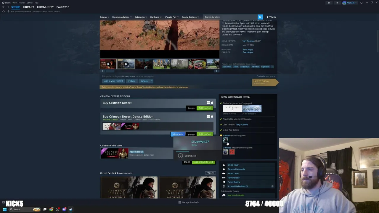379x213 pixels.
Task: Click the Customize your queue link
Action: click(x=266, y=76)
